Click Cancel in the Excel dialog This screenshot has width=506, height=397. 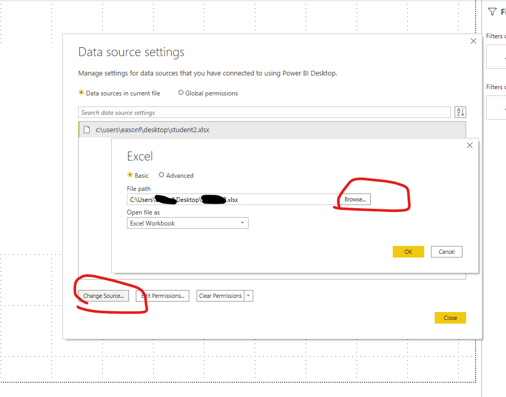click(447, 252)
